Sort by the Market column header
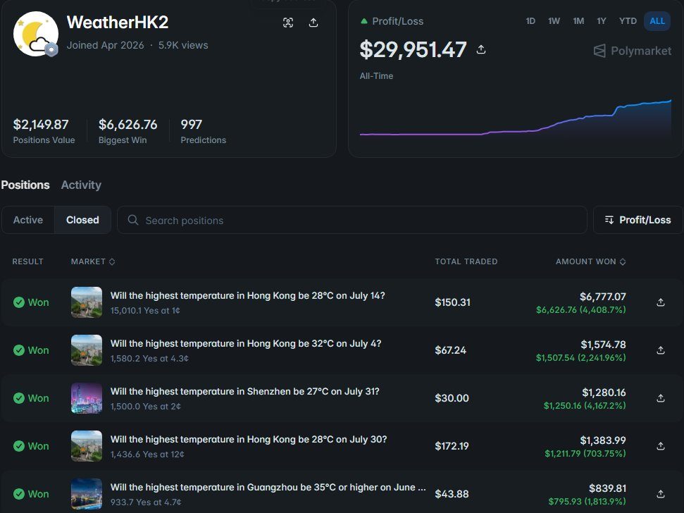Image resolution: width=684 pixels, height=513 pixels. pos(93,261)
